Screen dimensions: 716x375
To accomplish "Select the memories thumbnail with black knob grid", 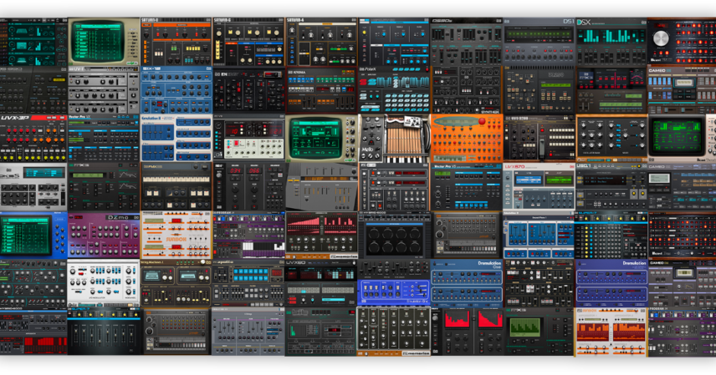I will pyautogui.click(x=394, y=332).
